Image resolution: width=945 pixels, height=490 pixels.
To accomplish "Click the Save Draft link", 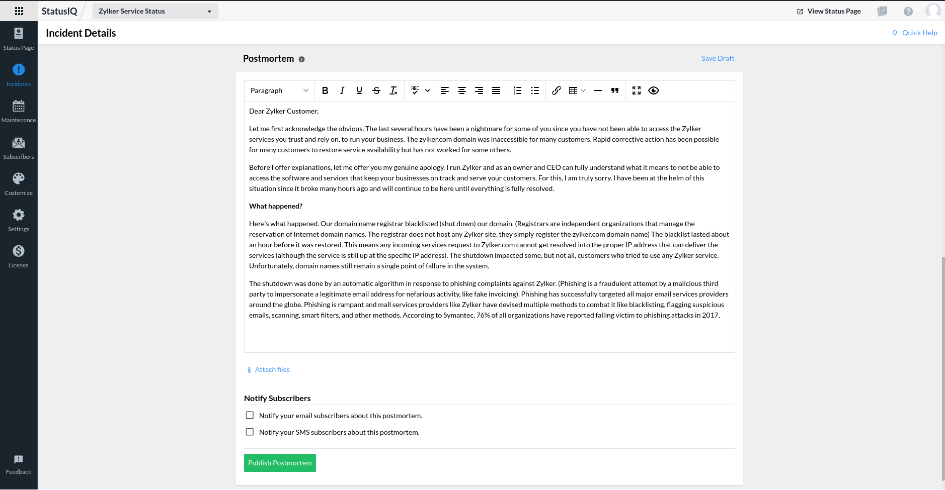I will click(x=718, y=58).
